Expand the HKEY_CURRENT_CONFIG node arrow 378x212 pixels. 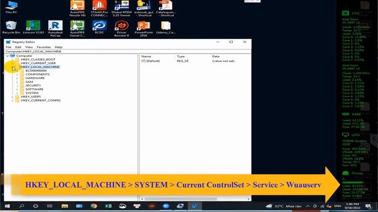12,101
